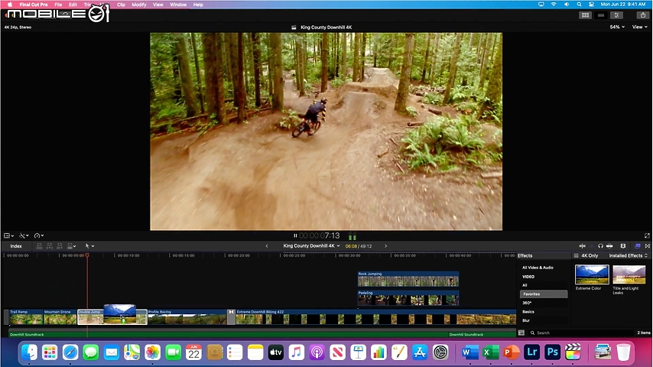Open Control Center in menu bar
Screen dimensions: 653x367
[x=591, y=4]
